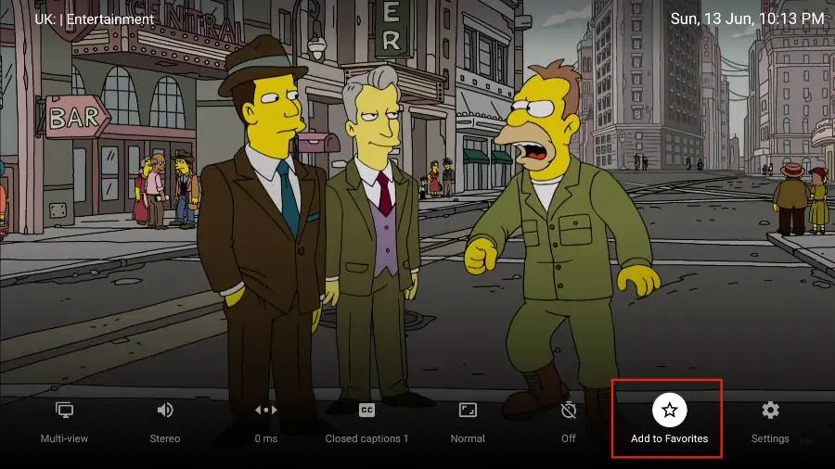The width and height of the screenshot is (835, 469).
Task: Click the Sun, 13 Jun date and time
Action: pos(747,19)
